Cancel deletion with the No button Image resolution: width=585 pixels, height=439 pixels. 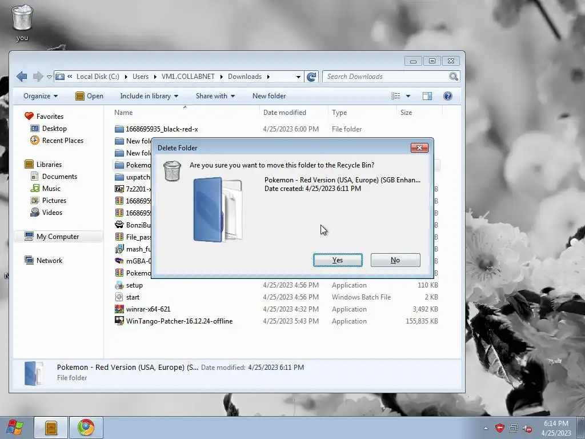(395, 260)
